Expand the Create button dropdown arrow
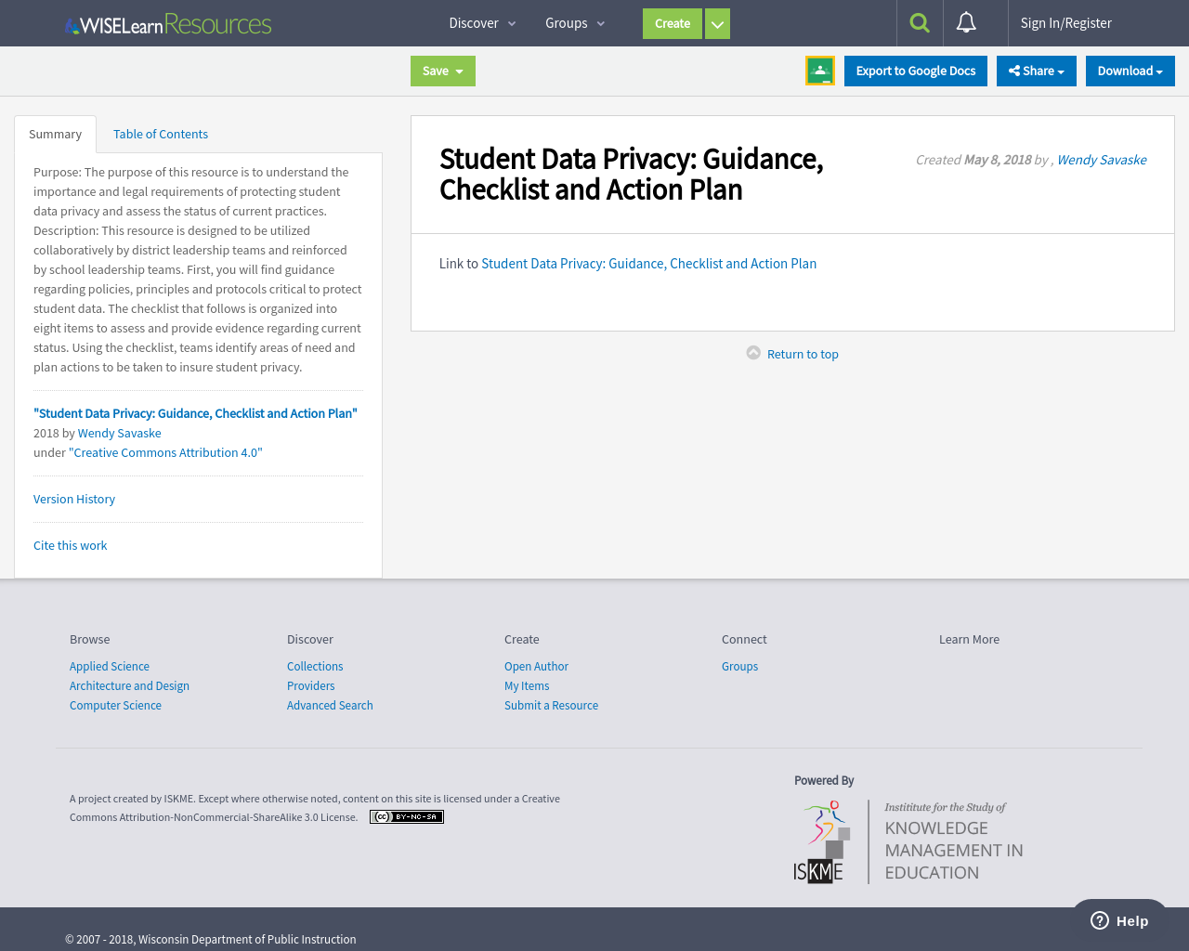The image size is (1189, 951). point(716,22)
